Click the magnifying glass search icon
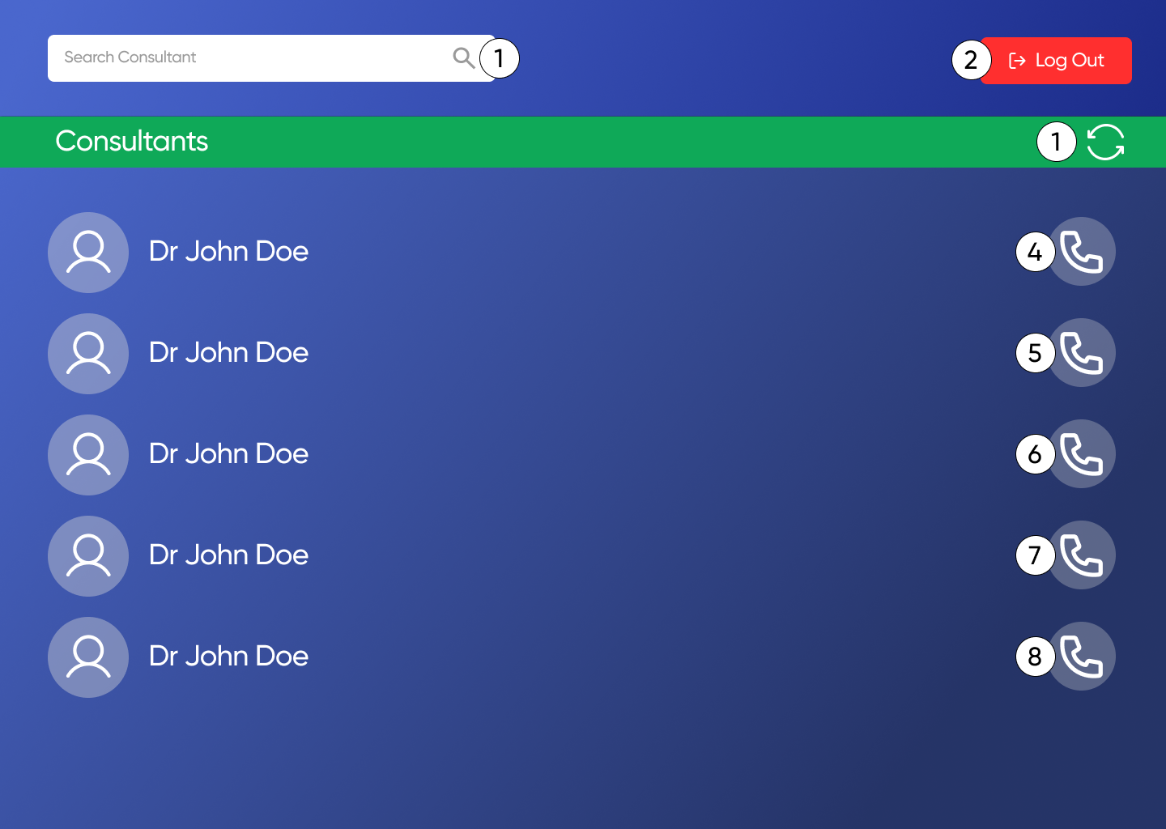 (463, 57)
